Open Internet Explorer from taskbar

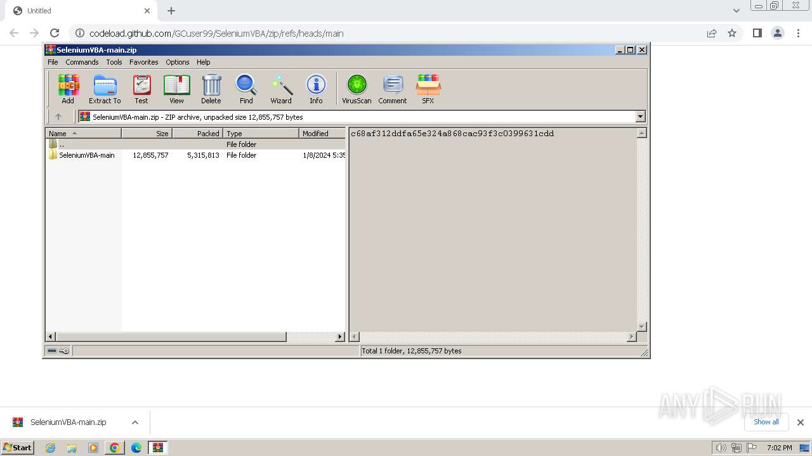click(x=50, y=448)
